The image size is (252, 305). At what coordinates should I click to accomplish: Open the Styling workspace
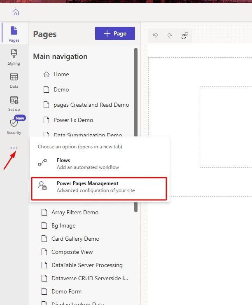[x=14, y=57]
